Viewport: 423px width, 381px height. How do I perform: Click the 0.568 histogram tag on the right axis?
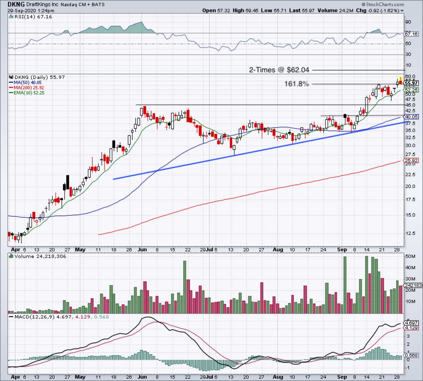point(411,356)
